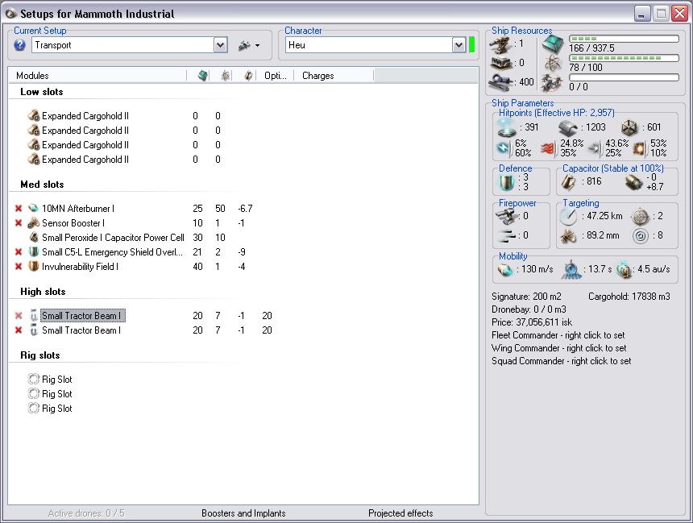
Task: Click the Active drones: 0 / 5 label
Action: tap(86, 513)
